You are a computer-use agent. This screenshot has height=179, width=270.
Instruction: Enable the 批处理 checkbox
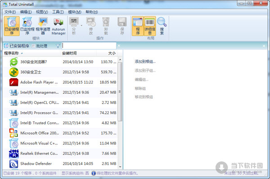coord(33,46)
